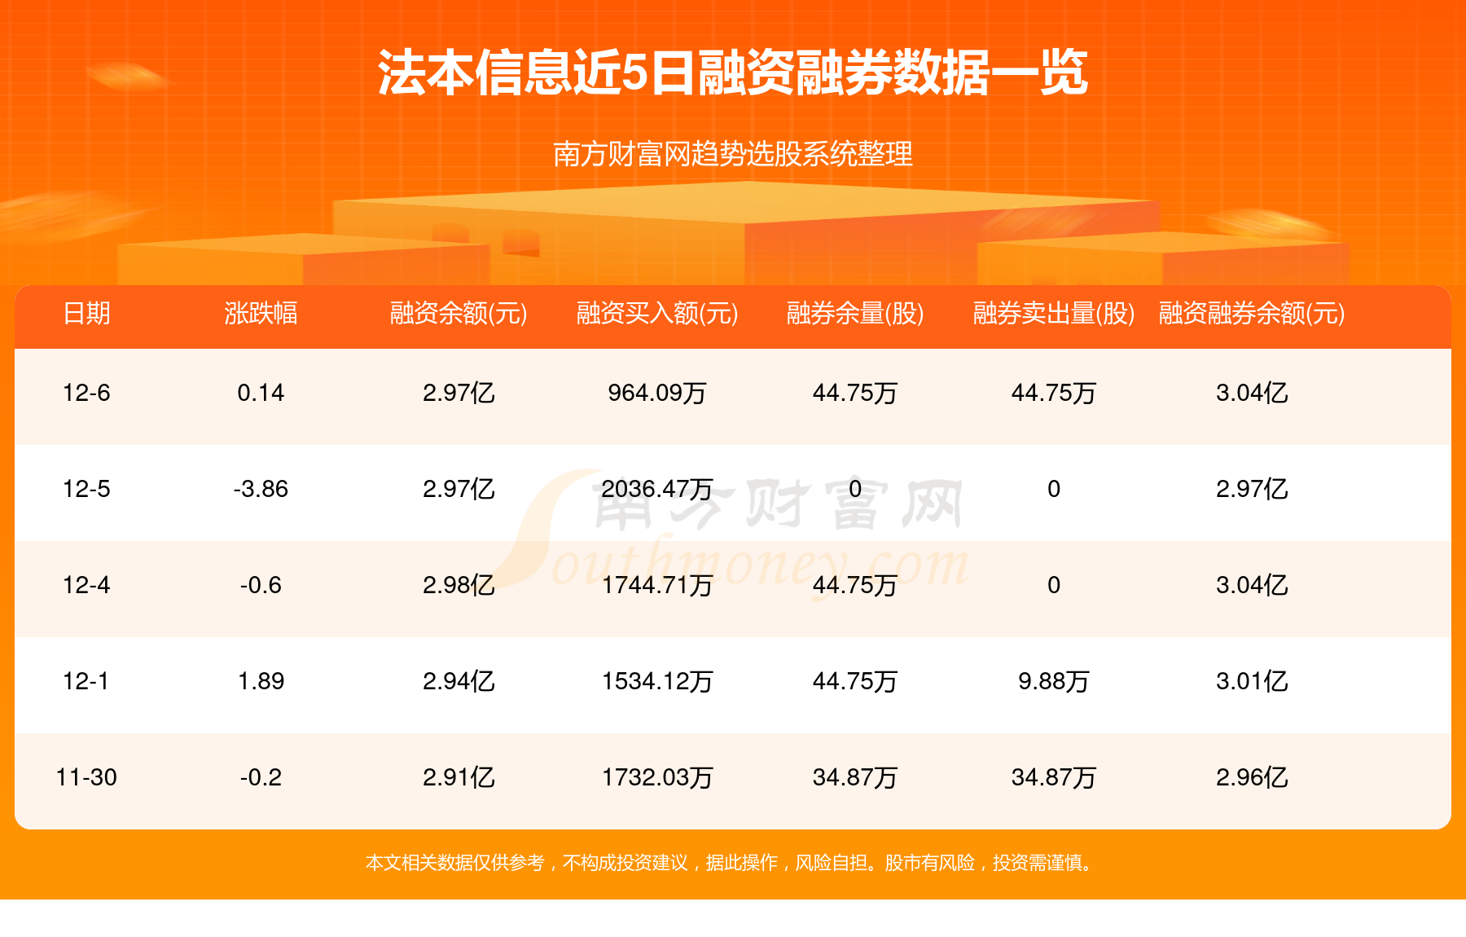The height and width of the screenshot is (937, 1466).
Task: Click the 融资融券余额 value 2.96亿
Action: [1252, 777]
